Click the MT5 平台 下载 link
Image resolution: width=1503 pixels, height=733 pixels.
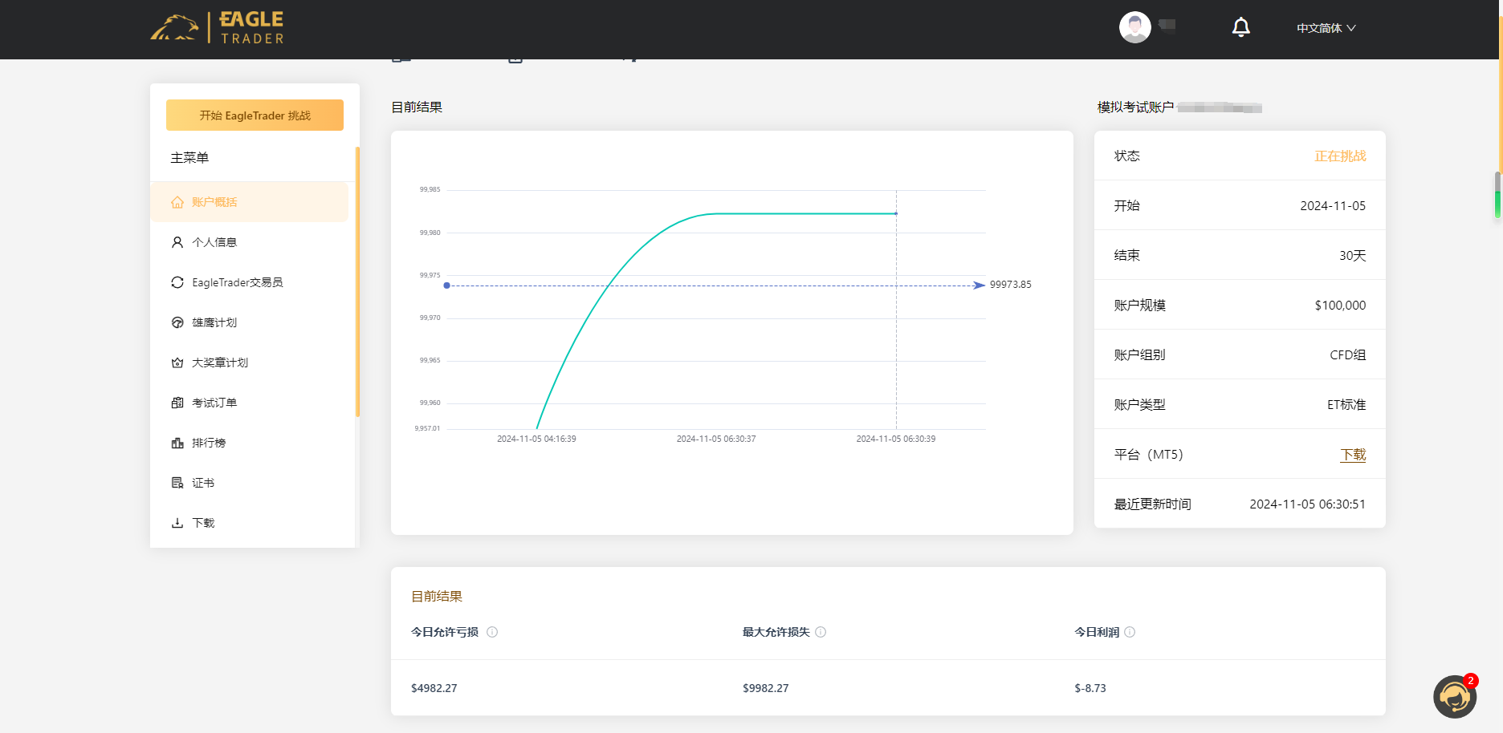click(1353, 454)
